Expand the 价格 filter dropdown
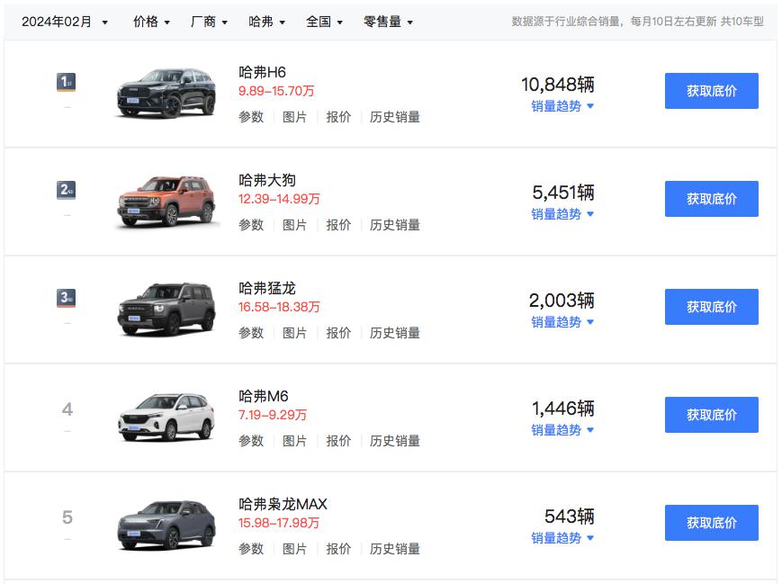 [151, 22]
